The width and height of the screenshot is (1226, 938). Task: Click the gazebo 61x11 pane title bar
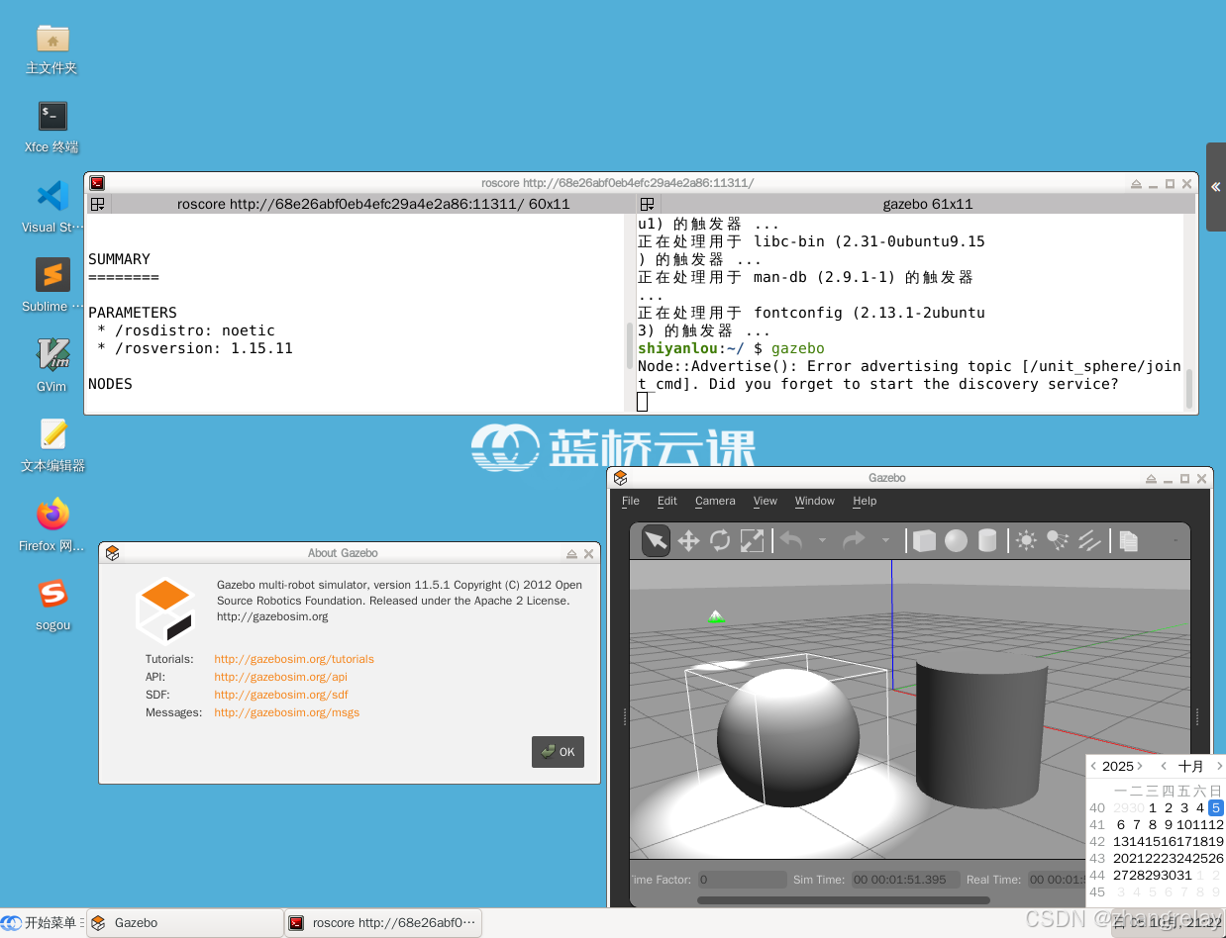[x=928, y=204]
